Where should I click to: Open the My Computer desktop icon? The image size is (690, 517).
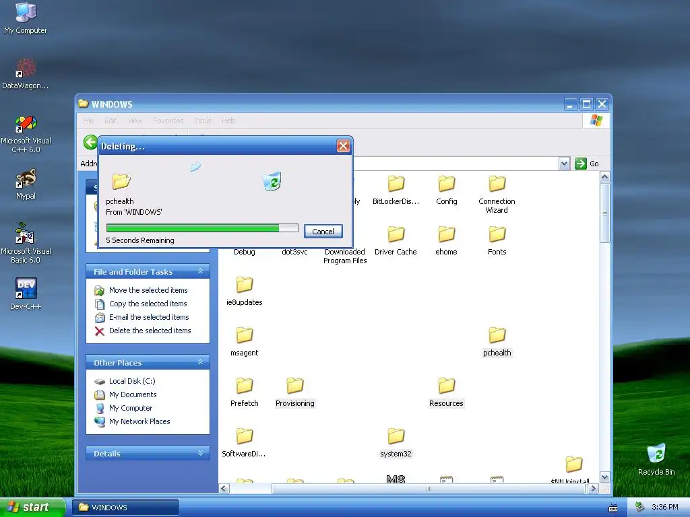point(26,18)
